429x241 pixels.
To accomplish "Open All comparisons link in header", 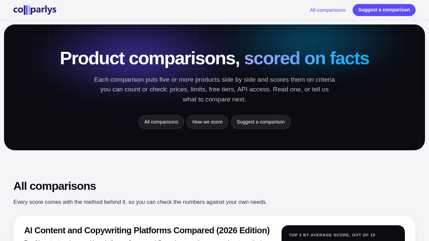I will pos(327,10).
